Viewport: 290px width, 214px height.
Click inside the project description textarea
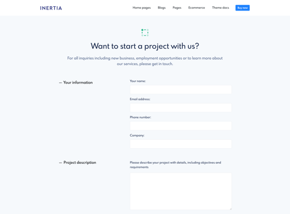point(181,191)
